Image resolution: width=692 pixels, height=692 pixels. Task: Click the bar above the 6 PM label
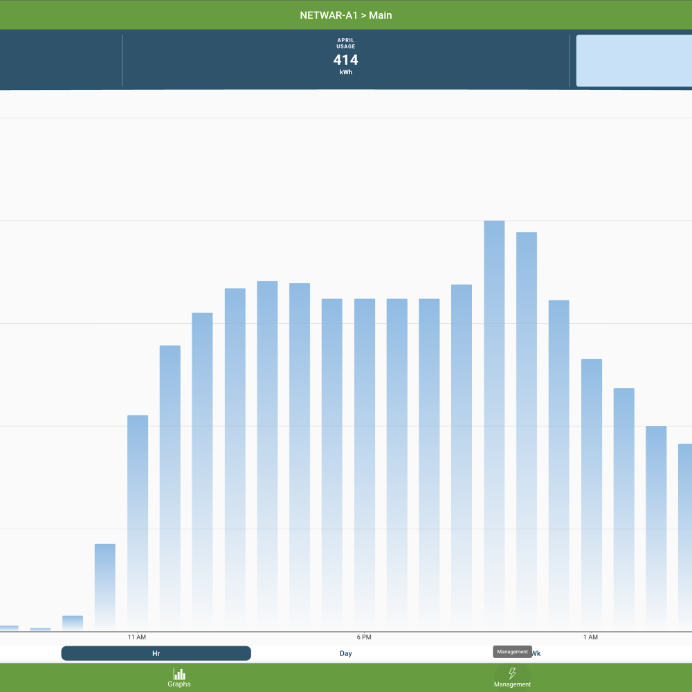coord(365,464)
